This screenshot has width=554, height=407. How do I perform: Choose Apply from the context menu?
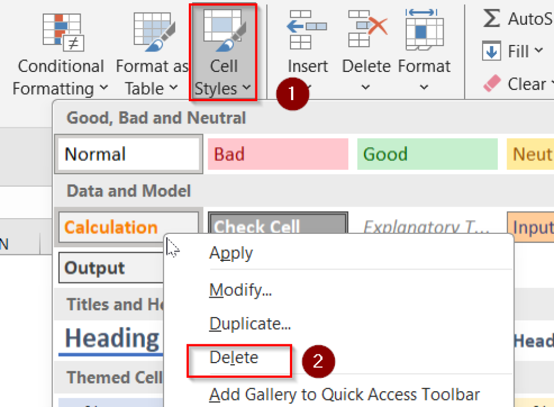click(x=231, y=253)
